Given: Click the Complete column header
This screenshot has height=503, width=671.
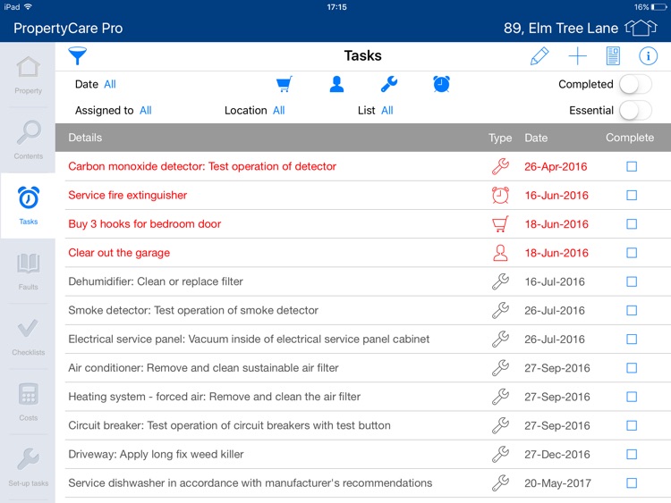Looking at the screenshot, I should tap(630, 138).
